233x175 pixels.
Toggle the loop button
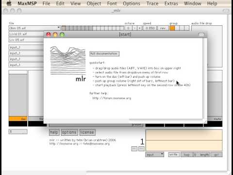point(187,155)
